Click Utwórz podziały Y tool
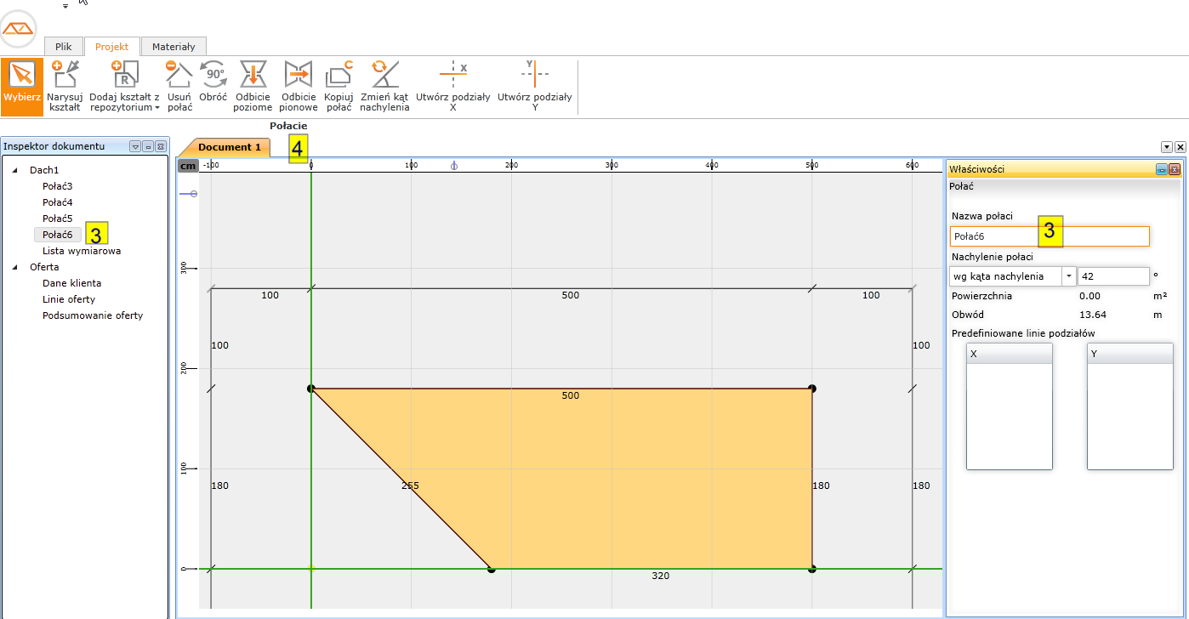 pyautogui.click(x=534, y=86)
